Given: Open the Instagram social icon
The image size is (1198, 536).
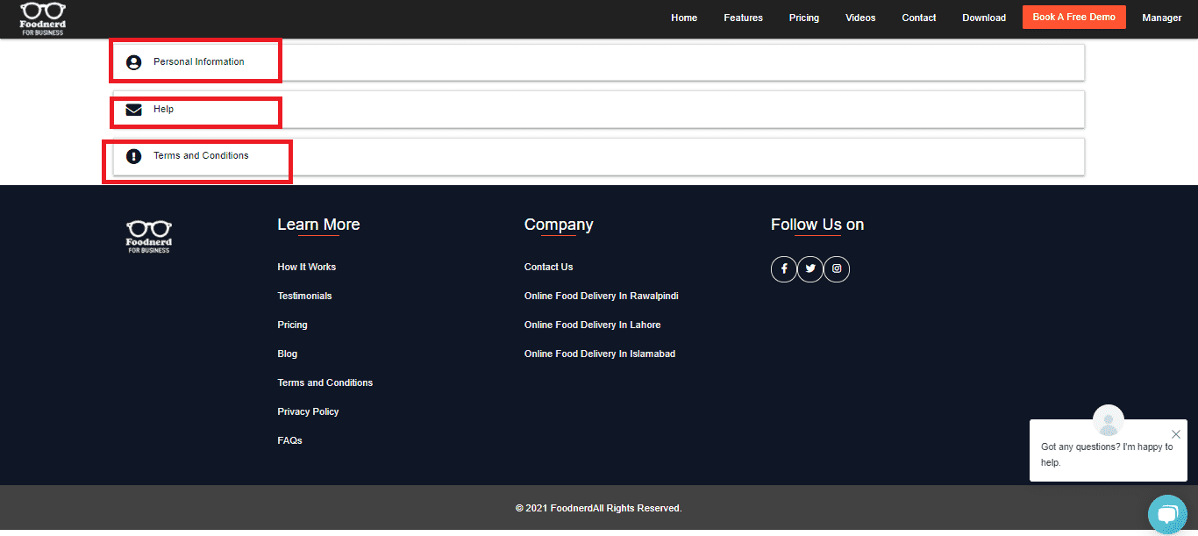Looking at the screenshot, I should (x=837, y=268).
